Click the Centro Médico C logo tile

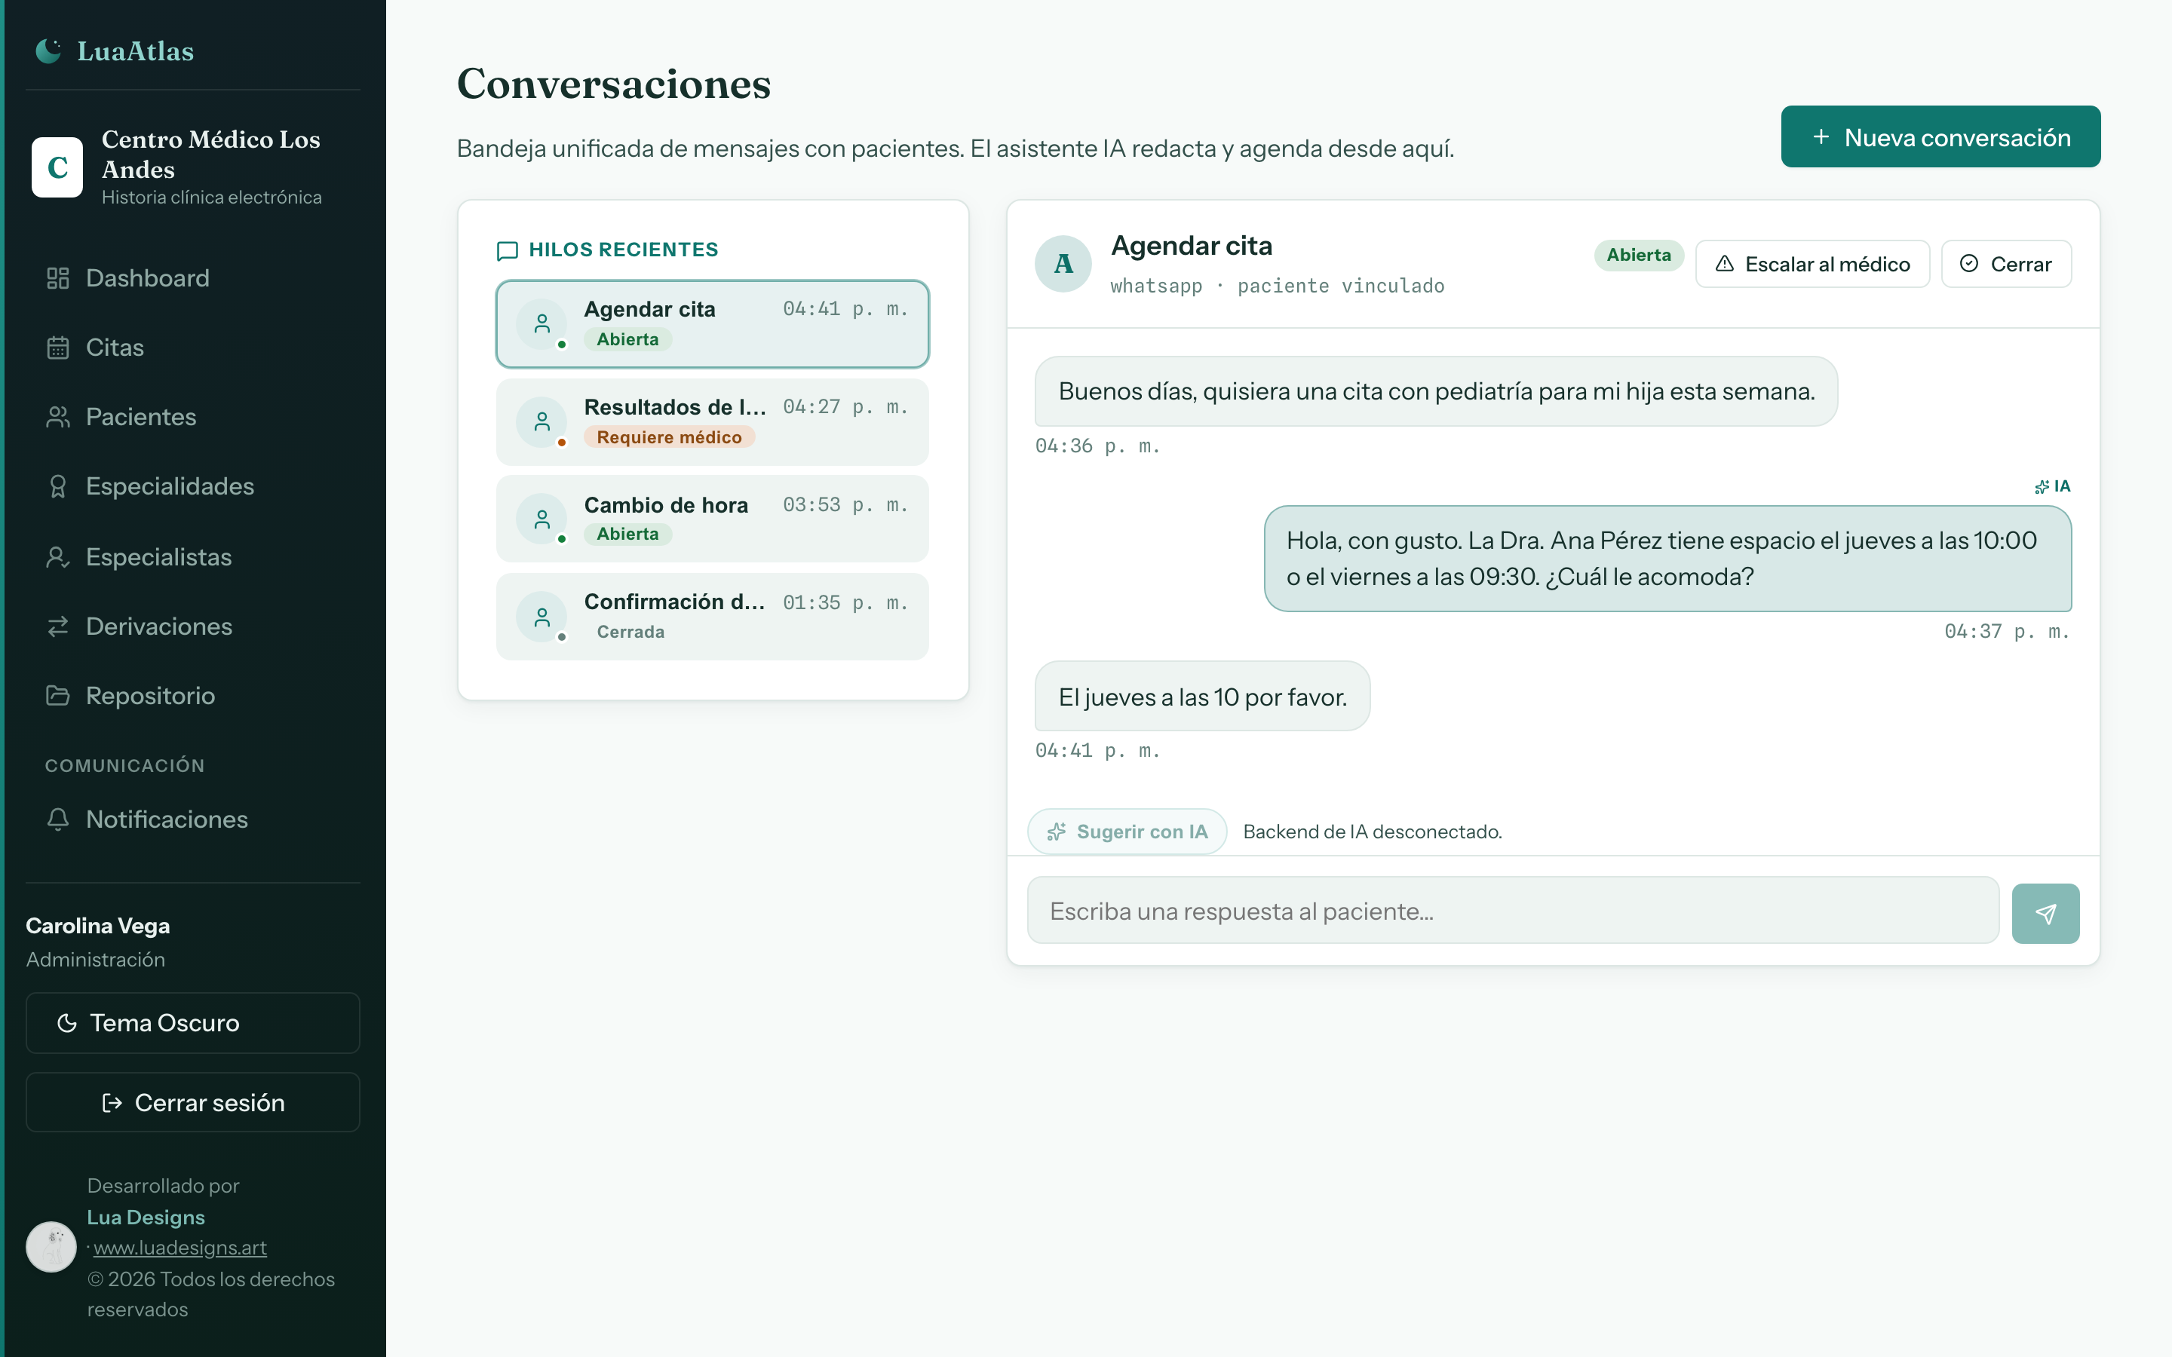57,167
